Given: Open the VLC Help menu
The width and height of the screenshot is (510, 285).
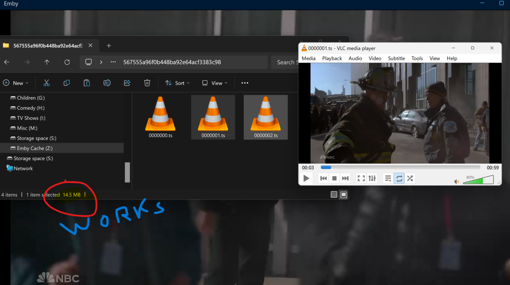Looking at the screenshot, I should tap(452, 58).
